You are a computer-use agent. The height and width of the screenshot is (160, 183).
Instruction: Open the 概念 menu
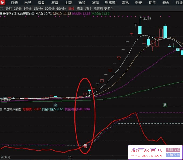tap(166, 3)
